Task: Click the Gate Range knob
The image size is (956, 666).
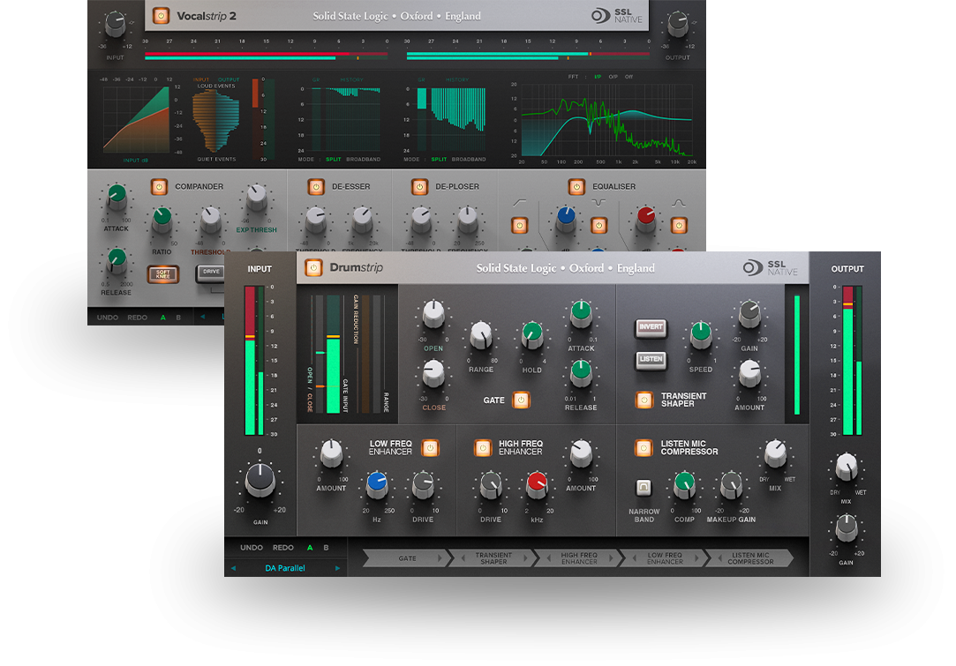Action: (481, 335)
